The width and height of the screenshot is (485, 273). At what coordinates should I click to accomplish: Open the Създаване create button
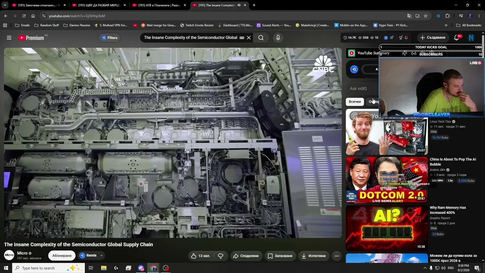click(432, 38)
